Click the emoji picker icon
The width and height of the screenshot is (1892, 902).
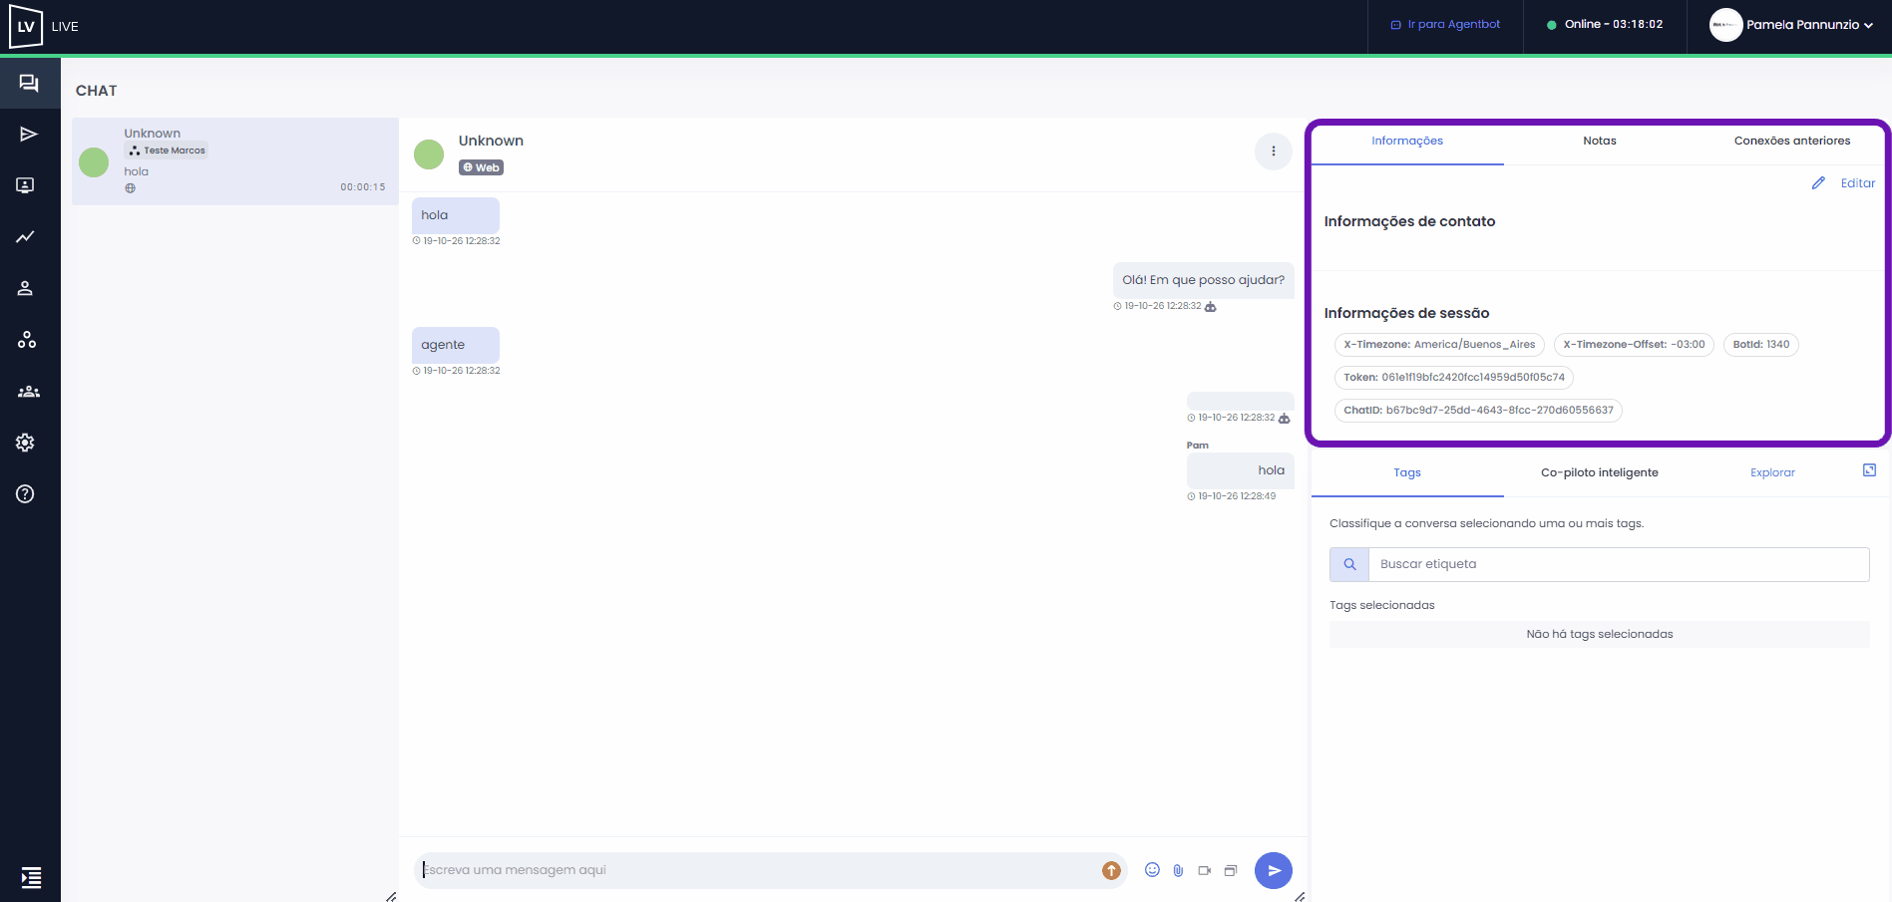pyautogui.click(x=1152, y=870)
